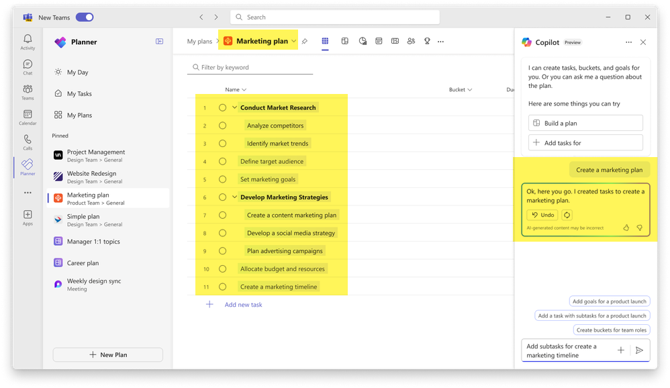The image size is (670, 388).
Task: Open Calls in the left rail
Action: pyautogui.click(x=28, y=142)
